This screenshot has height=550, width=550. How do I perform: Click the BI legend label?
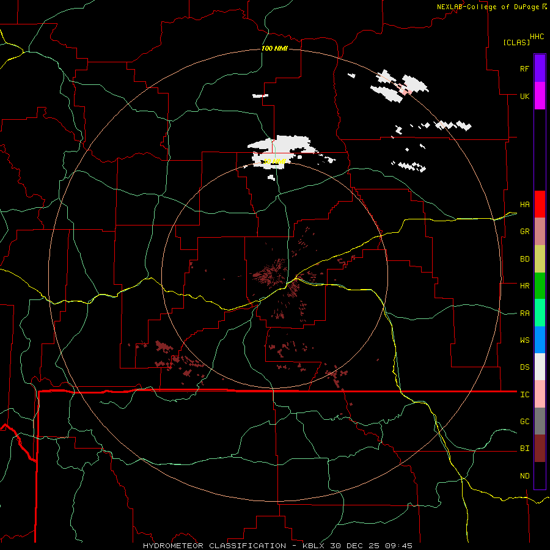point(524,449)
